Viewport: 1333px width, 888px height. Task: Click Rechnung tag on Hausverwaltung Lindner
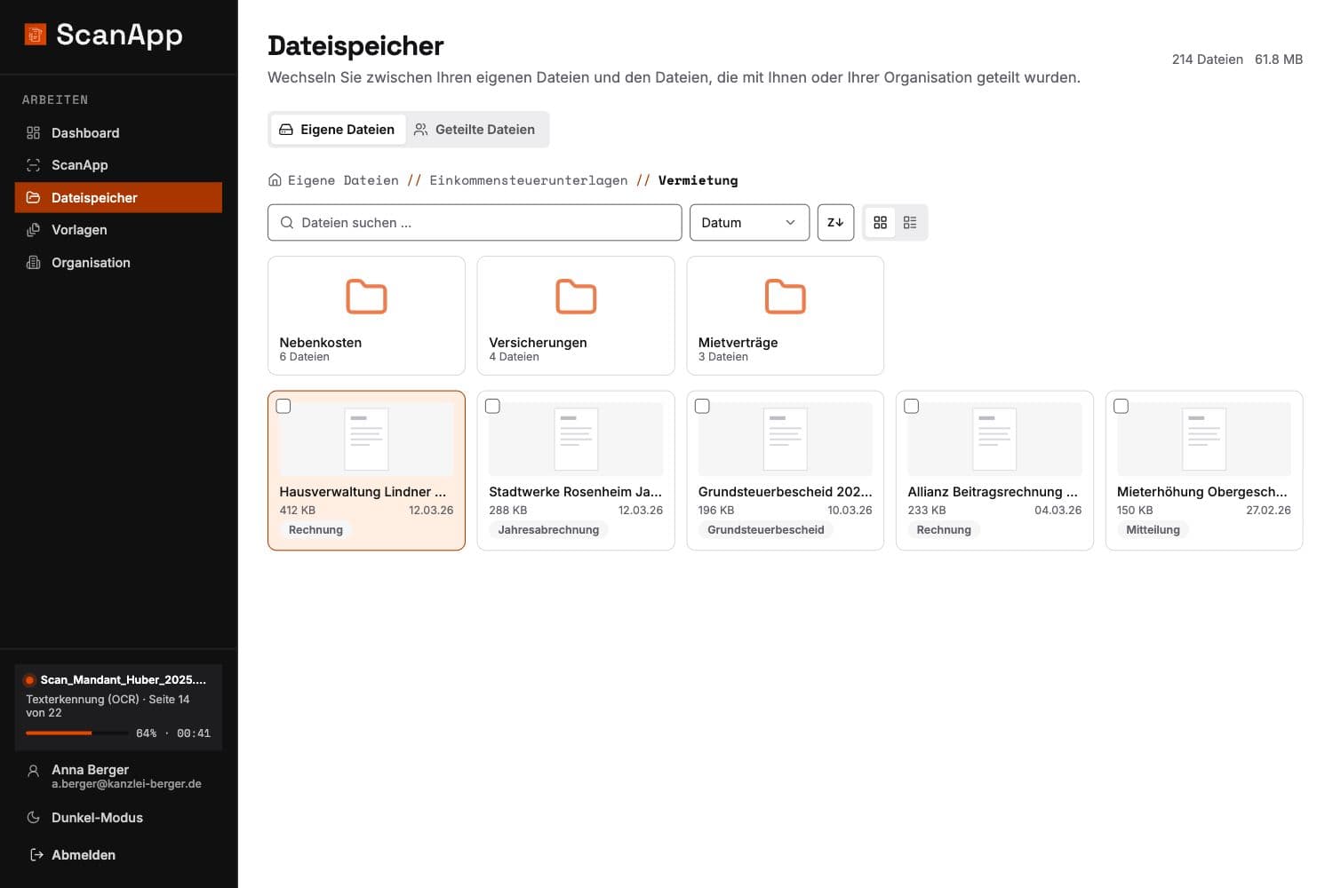pyautogui.click(x=315, y=530)
